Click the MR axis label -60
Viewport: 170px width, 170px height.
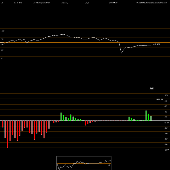pyautogui.click(x=166, y=139)
